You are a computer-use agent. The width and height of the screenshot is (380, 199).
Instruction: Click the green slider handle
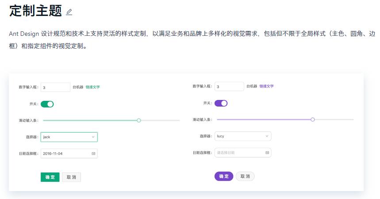pos(139,120)
